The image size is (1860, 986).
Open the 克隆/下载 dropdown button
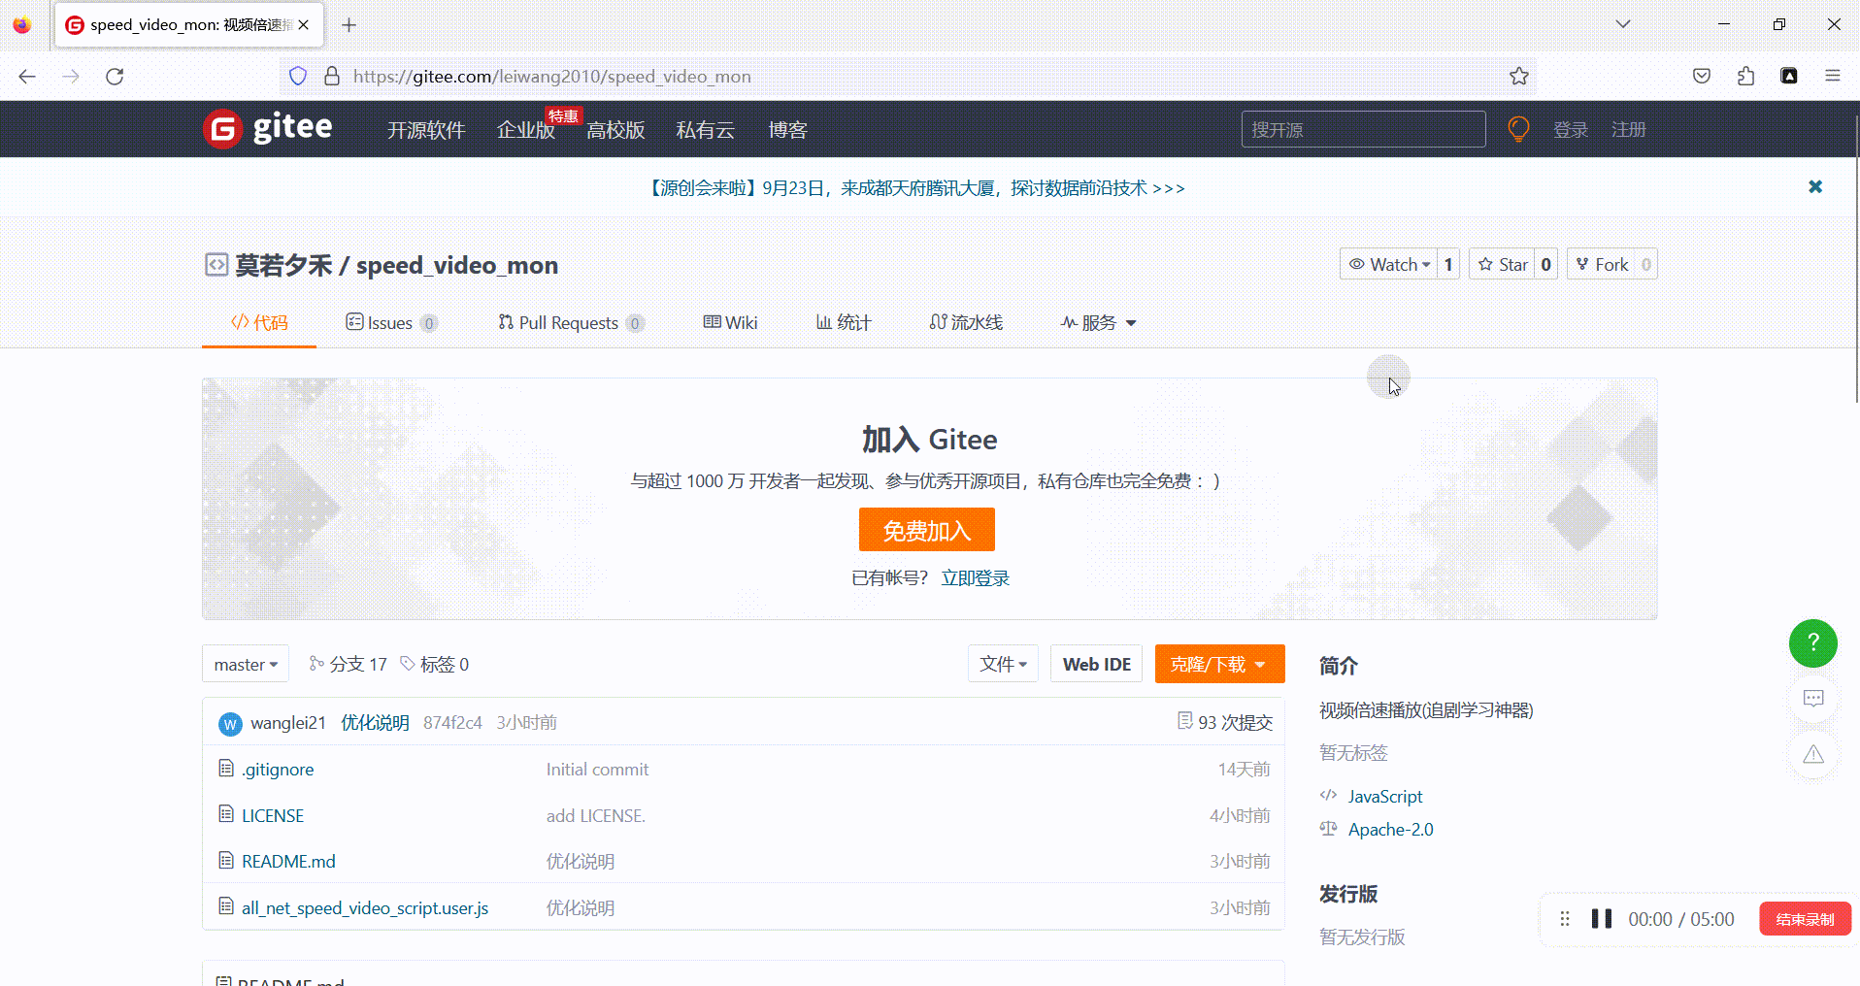[1219, 664]
